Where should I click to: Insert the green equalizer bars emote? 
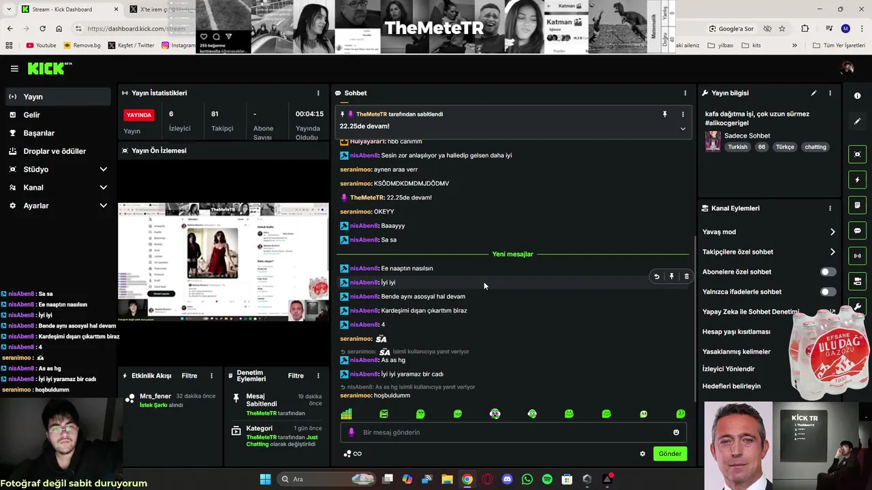pos(346,414)
